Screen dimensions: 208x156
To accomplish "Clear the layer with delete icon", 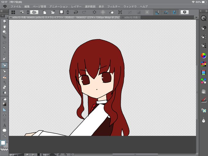I will point(95,12).
